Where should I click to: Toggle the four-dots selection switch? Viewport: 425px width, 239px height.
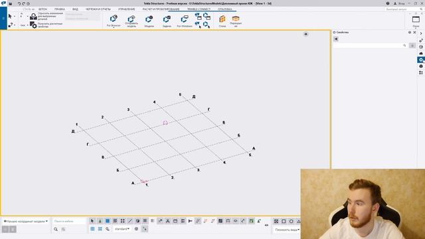click(x=122, y=221)
